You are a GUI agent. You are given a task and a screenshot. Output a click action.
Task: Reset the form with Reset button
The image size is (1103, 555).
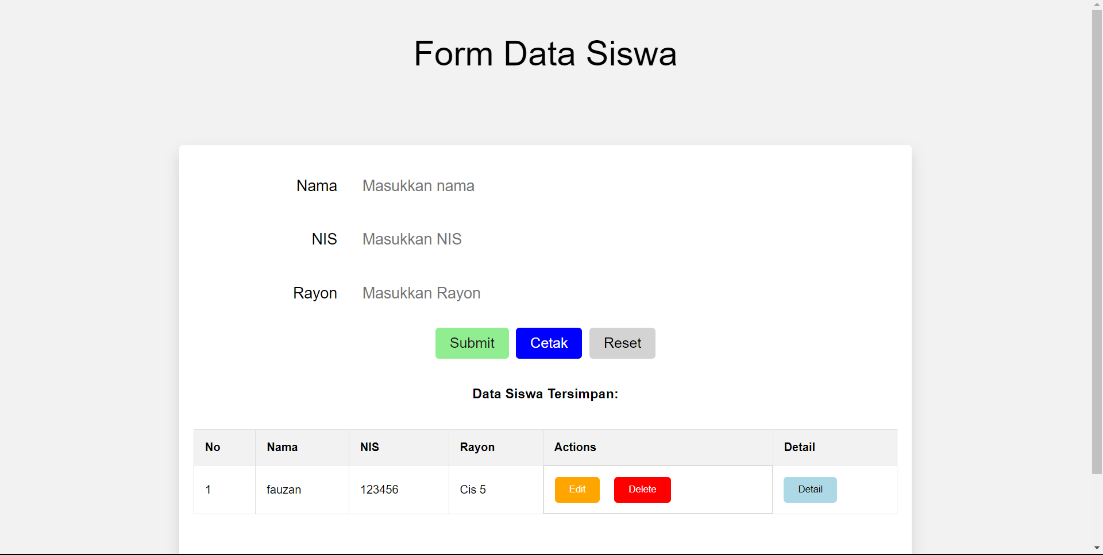[x=622, y=343]
